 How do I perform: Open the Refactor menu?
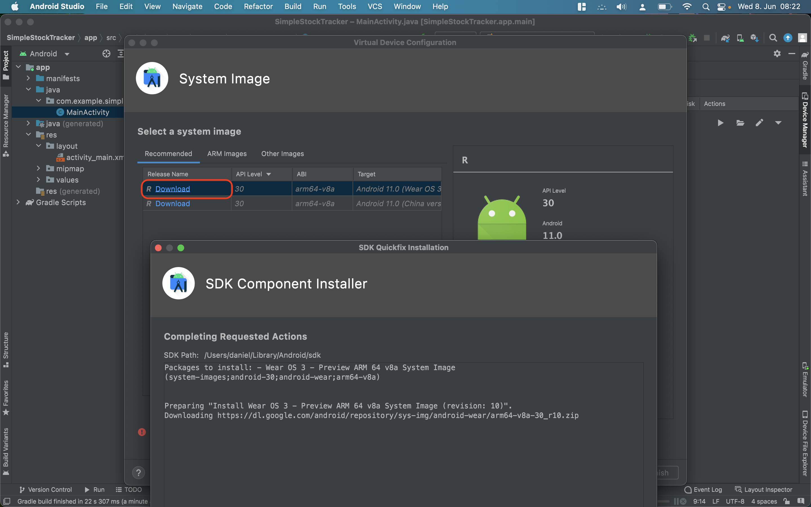point(258,6)
